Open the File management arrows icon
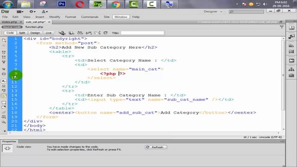 (80, 33)
